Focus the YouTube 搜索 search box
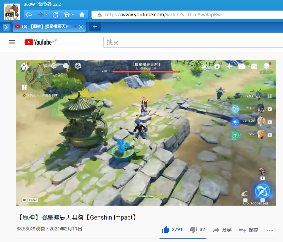Image resolution: width=283 pixels, height=242 pixels. [x=193, y=42]
